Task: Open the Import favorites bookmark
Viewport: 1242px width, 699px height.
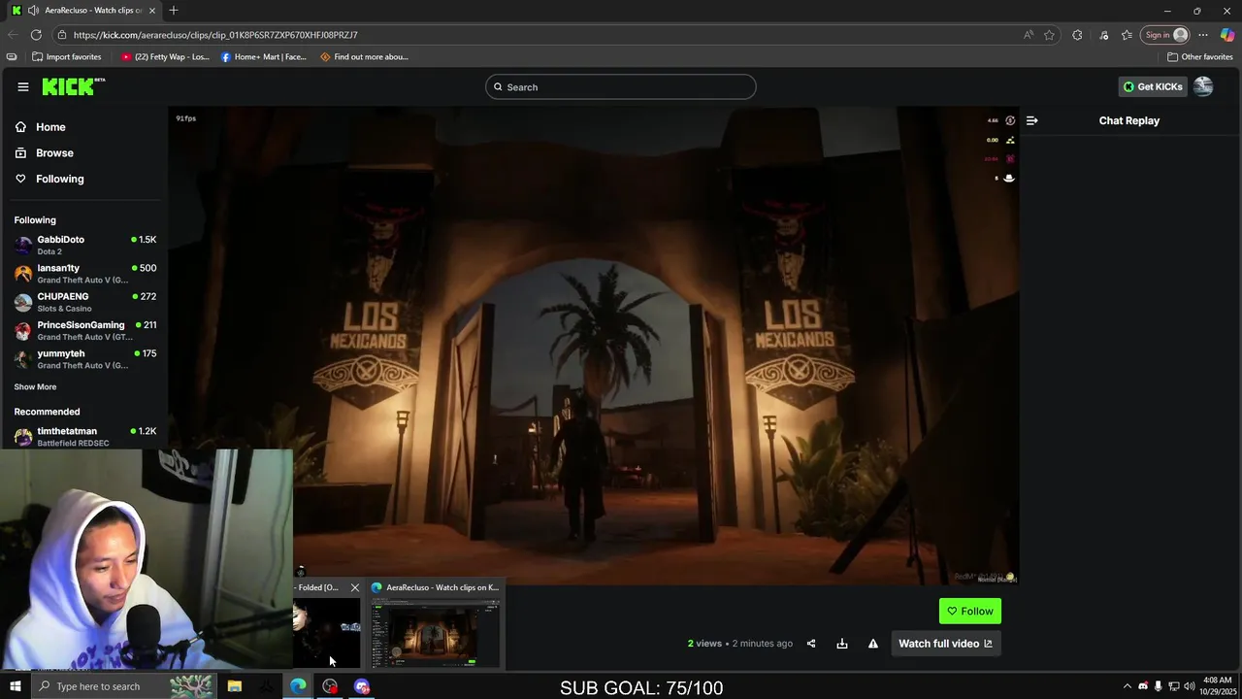Action: coord(66,56)
